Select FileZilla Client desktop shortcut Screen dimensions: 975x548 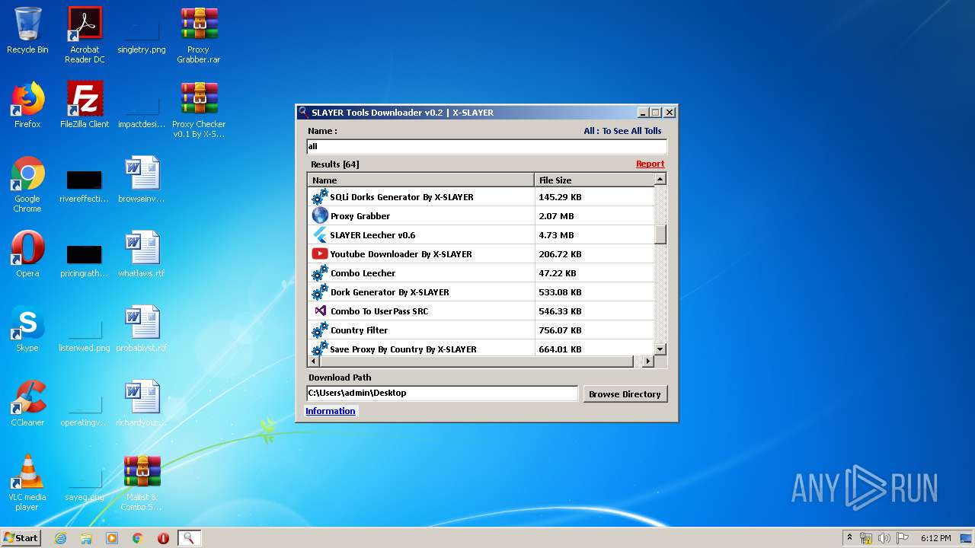(x=85, y=105)
